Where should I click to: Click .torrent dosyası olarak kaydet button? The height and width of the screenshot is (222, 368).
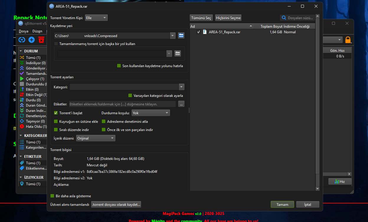tap(116, 204)
